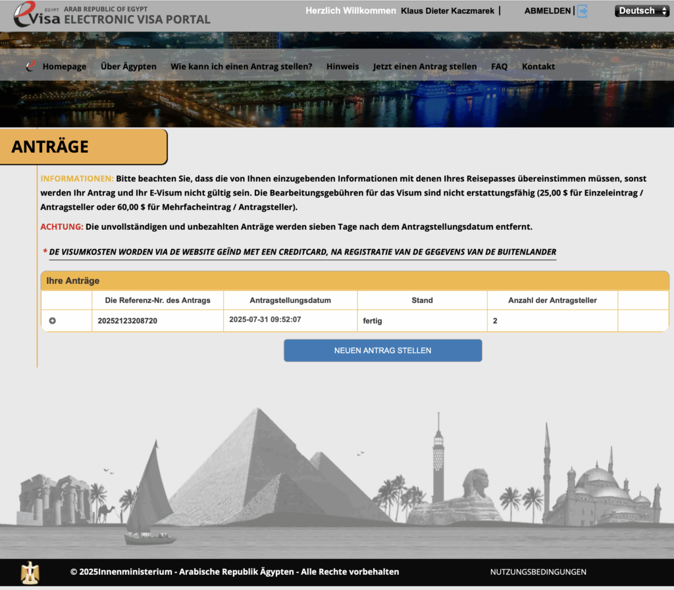The height and width of the screenshot is (590, 674).
Task: Open the FAQ page
Action: [499, 67]
